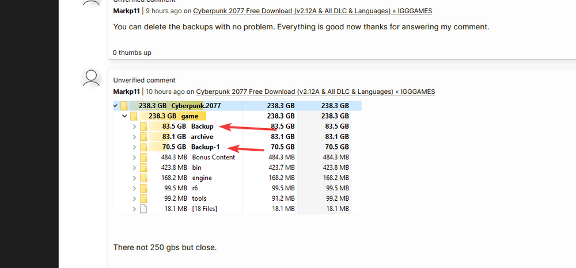This screenshot has height=268, width=576.
Task: Click the tools folder icon
Action: click(x=143, y=198)
